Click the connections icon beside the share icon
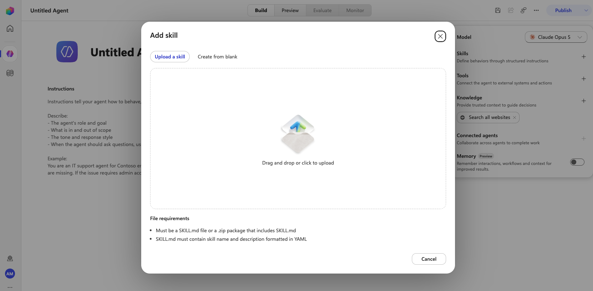This screenshot has width=593, height=291. 523,10
